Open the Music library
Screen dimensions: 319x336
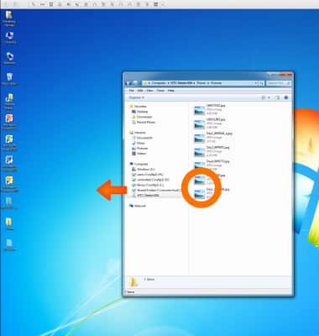pyautogui.click(x=139, y=143)
